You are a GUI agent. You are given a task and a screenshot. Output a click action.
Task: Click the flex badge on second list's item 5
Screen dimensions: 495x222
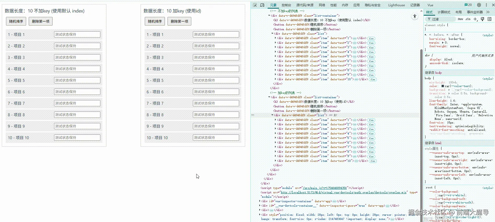(x=371, y=138)
